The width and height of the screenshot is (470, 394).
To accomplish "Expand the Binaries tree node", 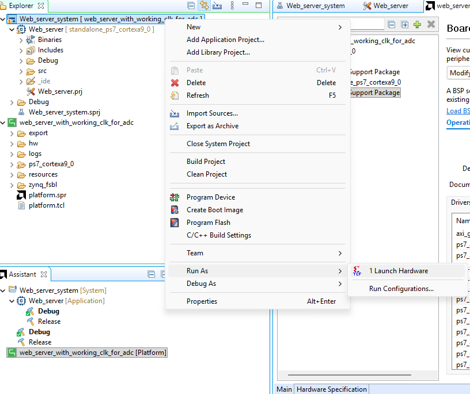I will click(21, 40).
